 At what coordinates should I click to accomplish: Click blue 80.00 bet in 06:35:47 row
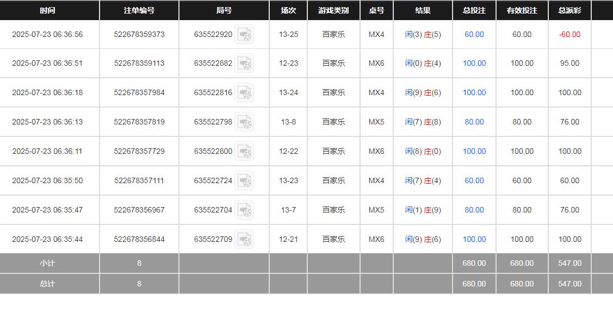[474, 210]
